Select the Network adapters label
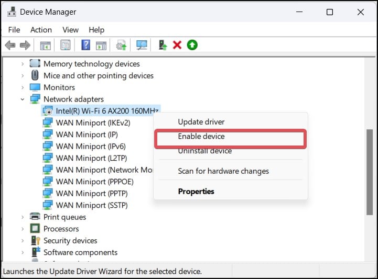The image size is (378, 279). [74, 99]
